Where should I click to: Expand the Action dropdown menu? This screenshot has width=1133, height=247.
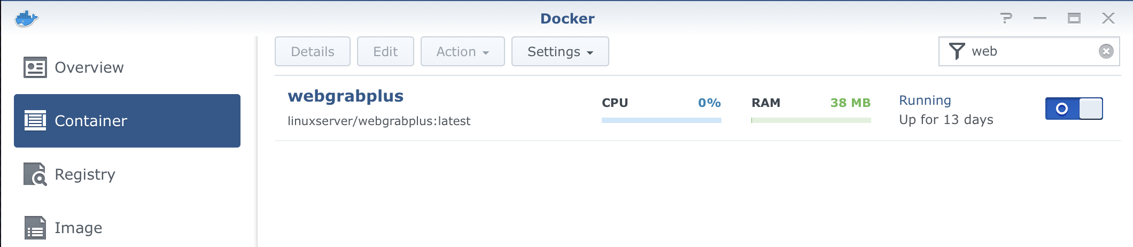point(463,51)
